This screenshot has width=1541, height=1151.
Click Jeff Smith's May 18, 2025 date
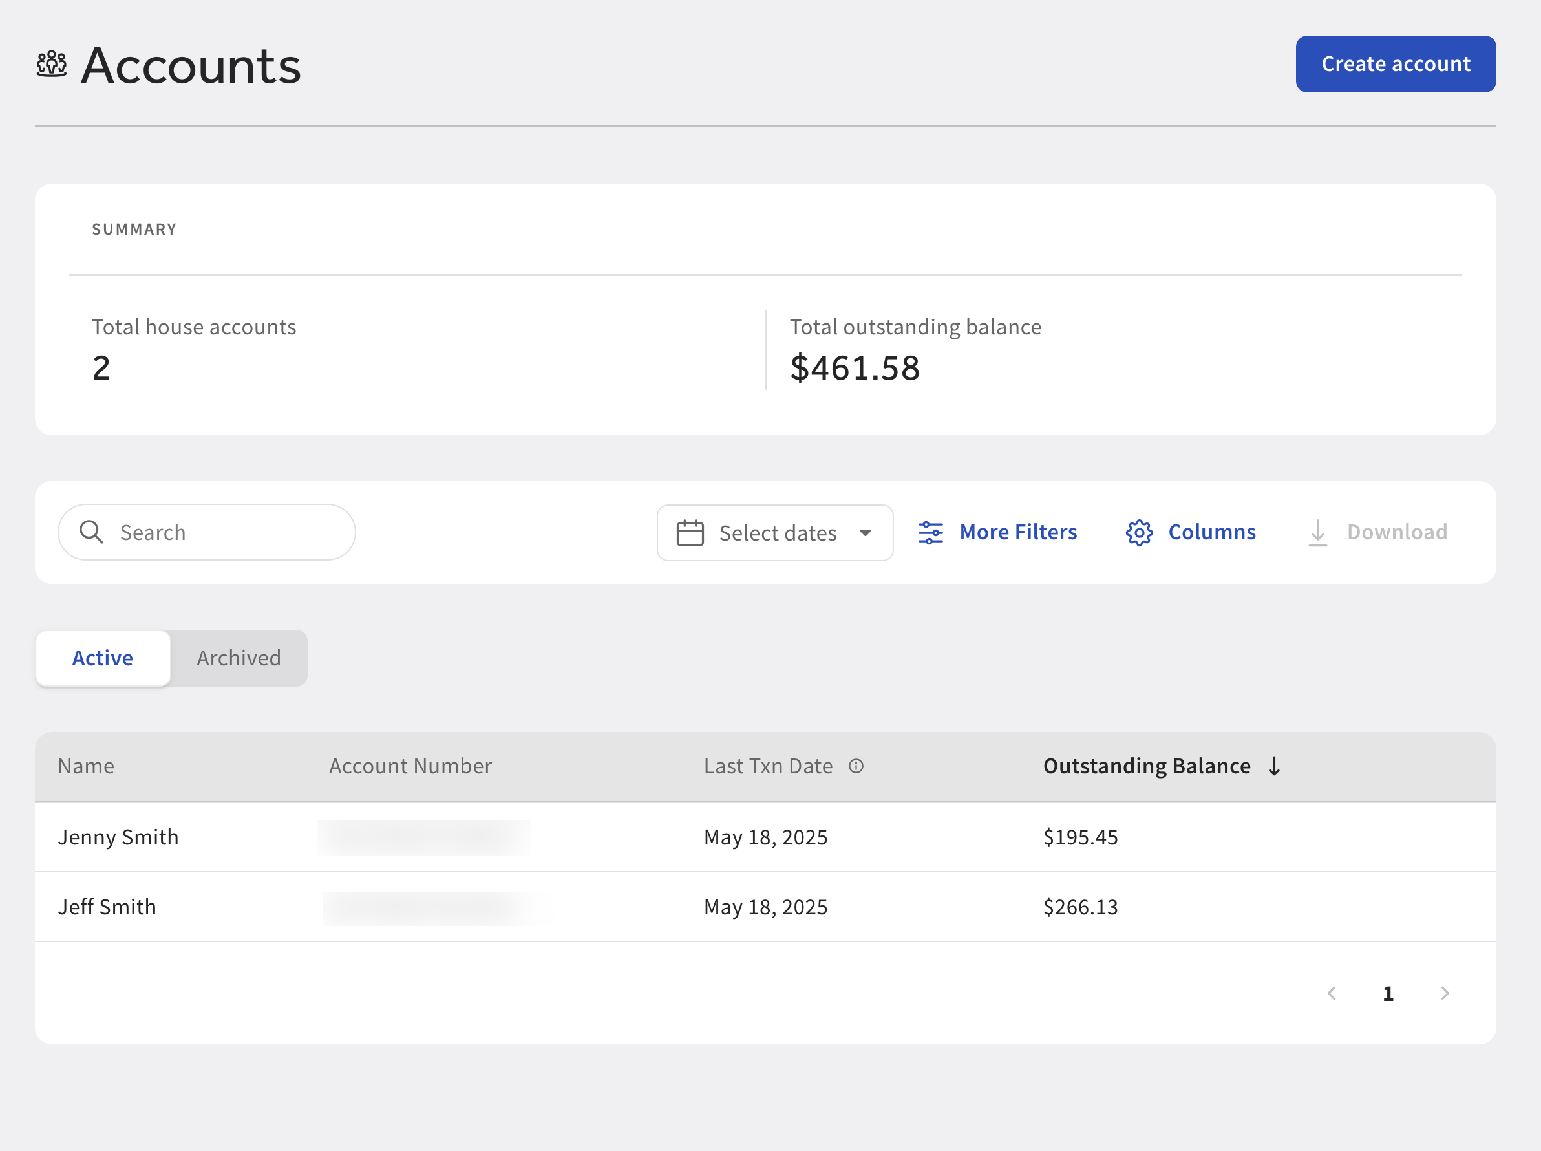765,907
